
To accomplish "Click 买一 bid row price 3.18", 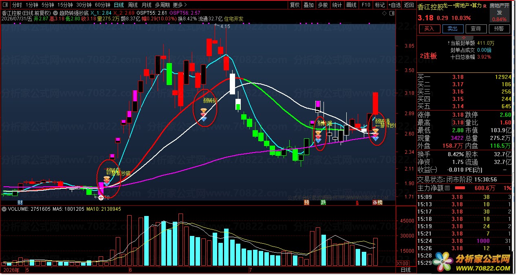I will click(x=458, y=77).
